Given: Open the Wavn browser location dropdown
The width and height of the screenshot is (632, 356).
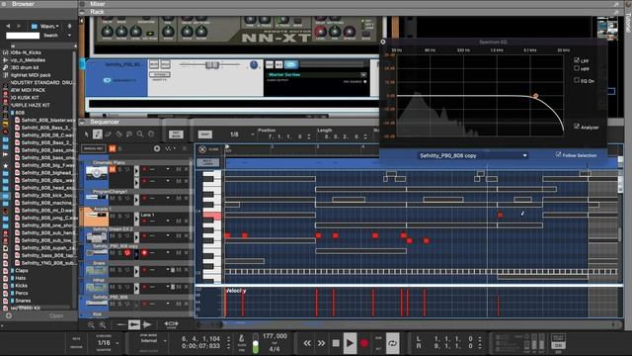Looking at the screenshot, I should pyautogui.click(x=49, y=26).
